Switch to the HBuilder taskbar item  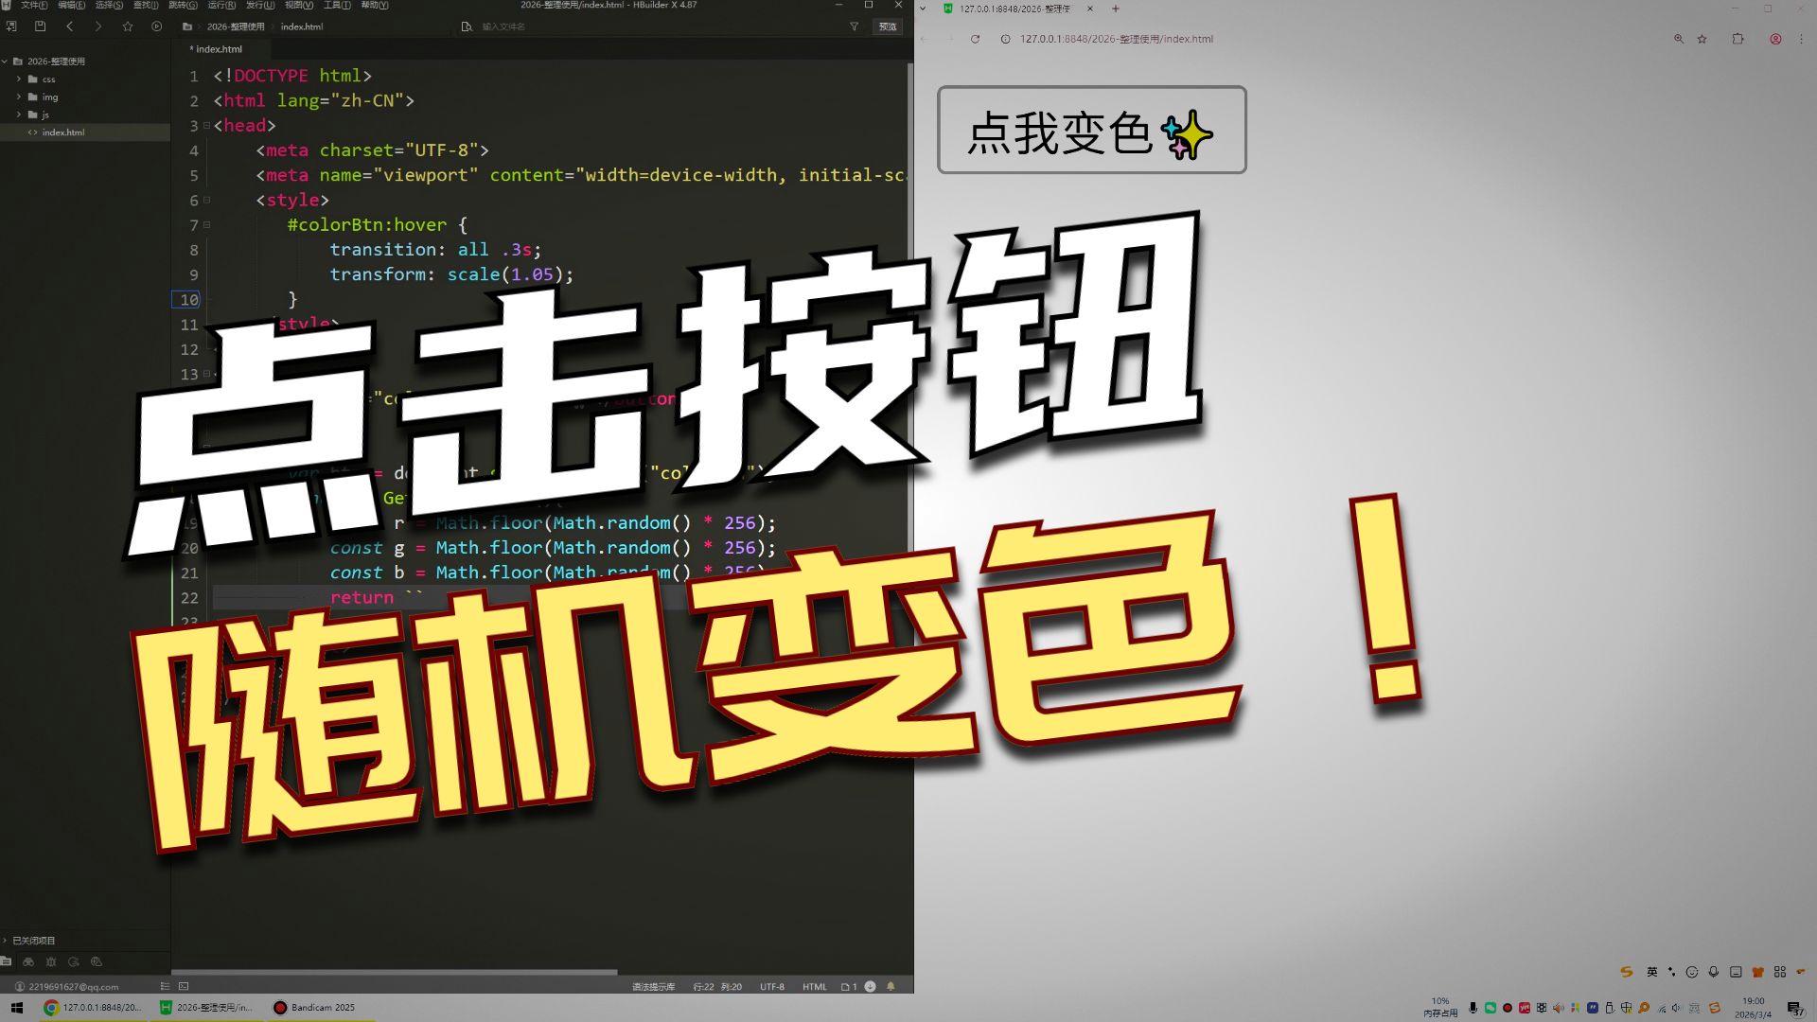207,1008
